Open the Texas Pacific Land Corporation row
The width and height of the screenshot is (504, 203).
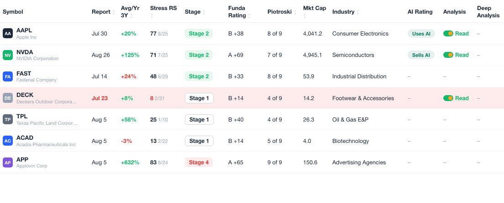coord(252,119)
